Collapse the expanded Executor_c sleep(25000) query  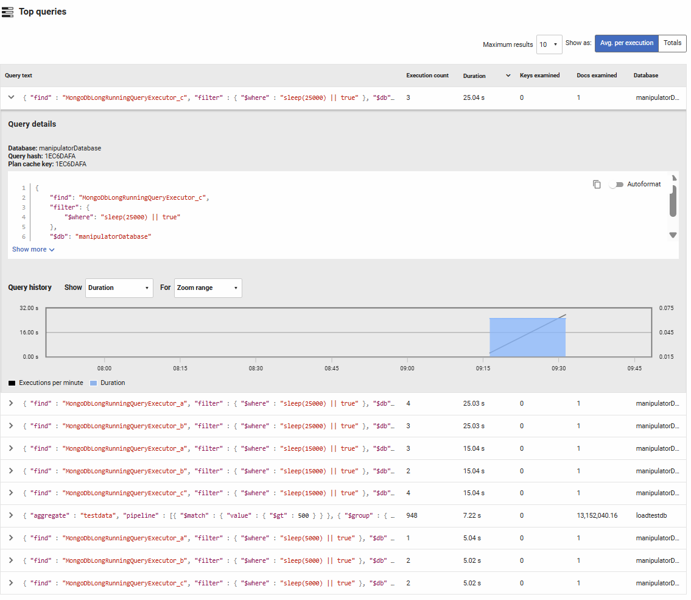[x=11, y=97]
